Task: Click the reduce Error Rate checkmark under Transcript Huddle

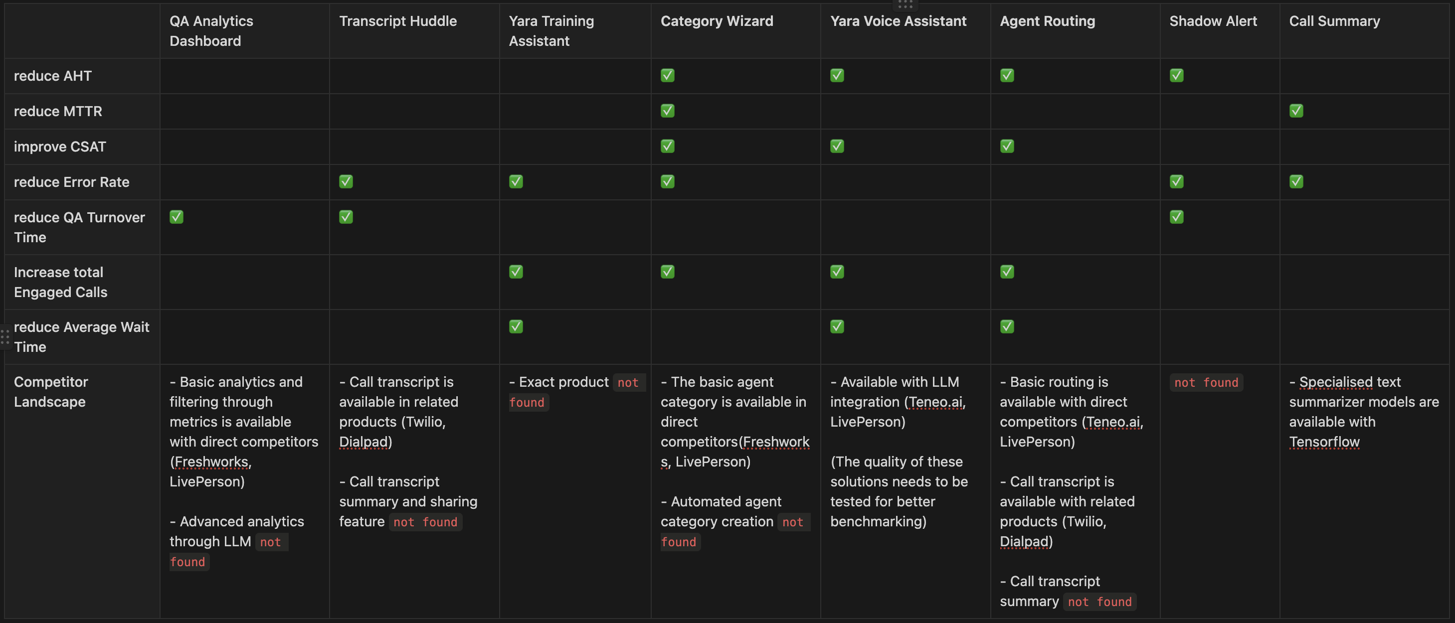Action: point(346,181)
